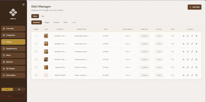
Task: Like heart icon in Sandwich [916] row
Action: [x=171, y=75]
